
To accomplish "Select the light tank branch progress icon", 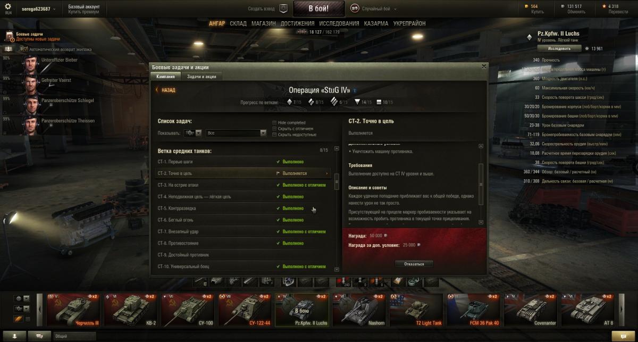I will coord(290,102).
